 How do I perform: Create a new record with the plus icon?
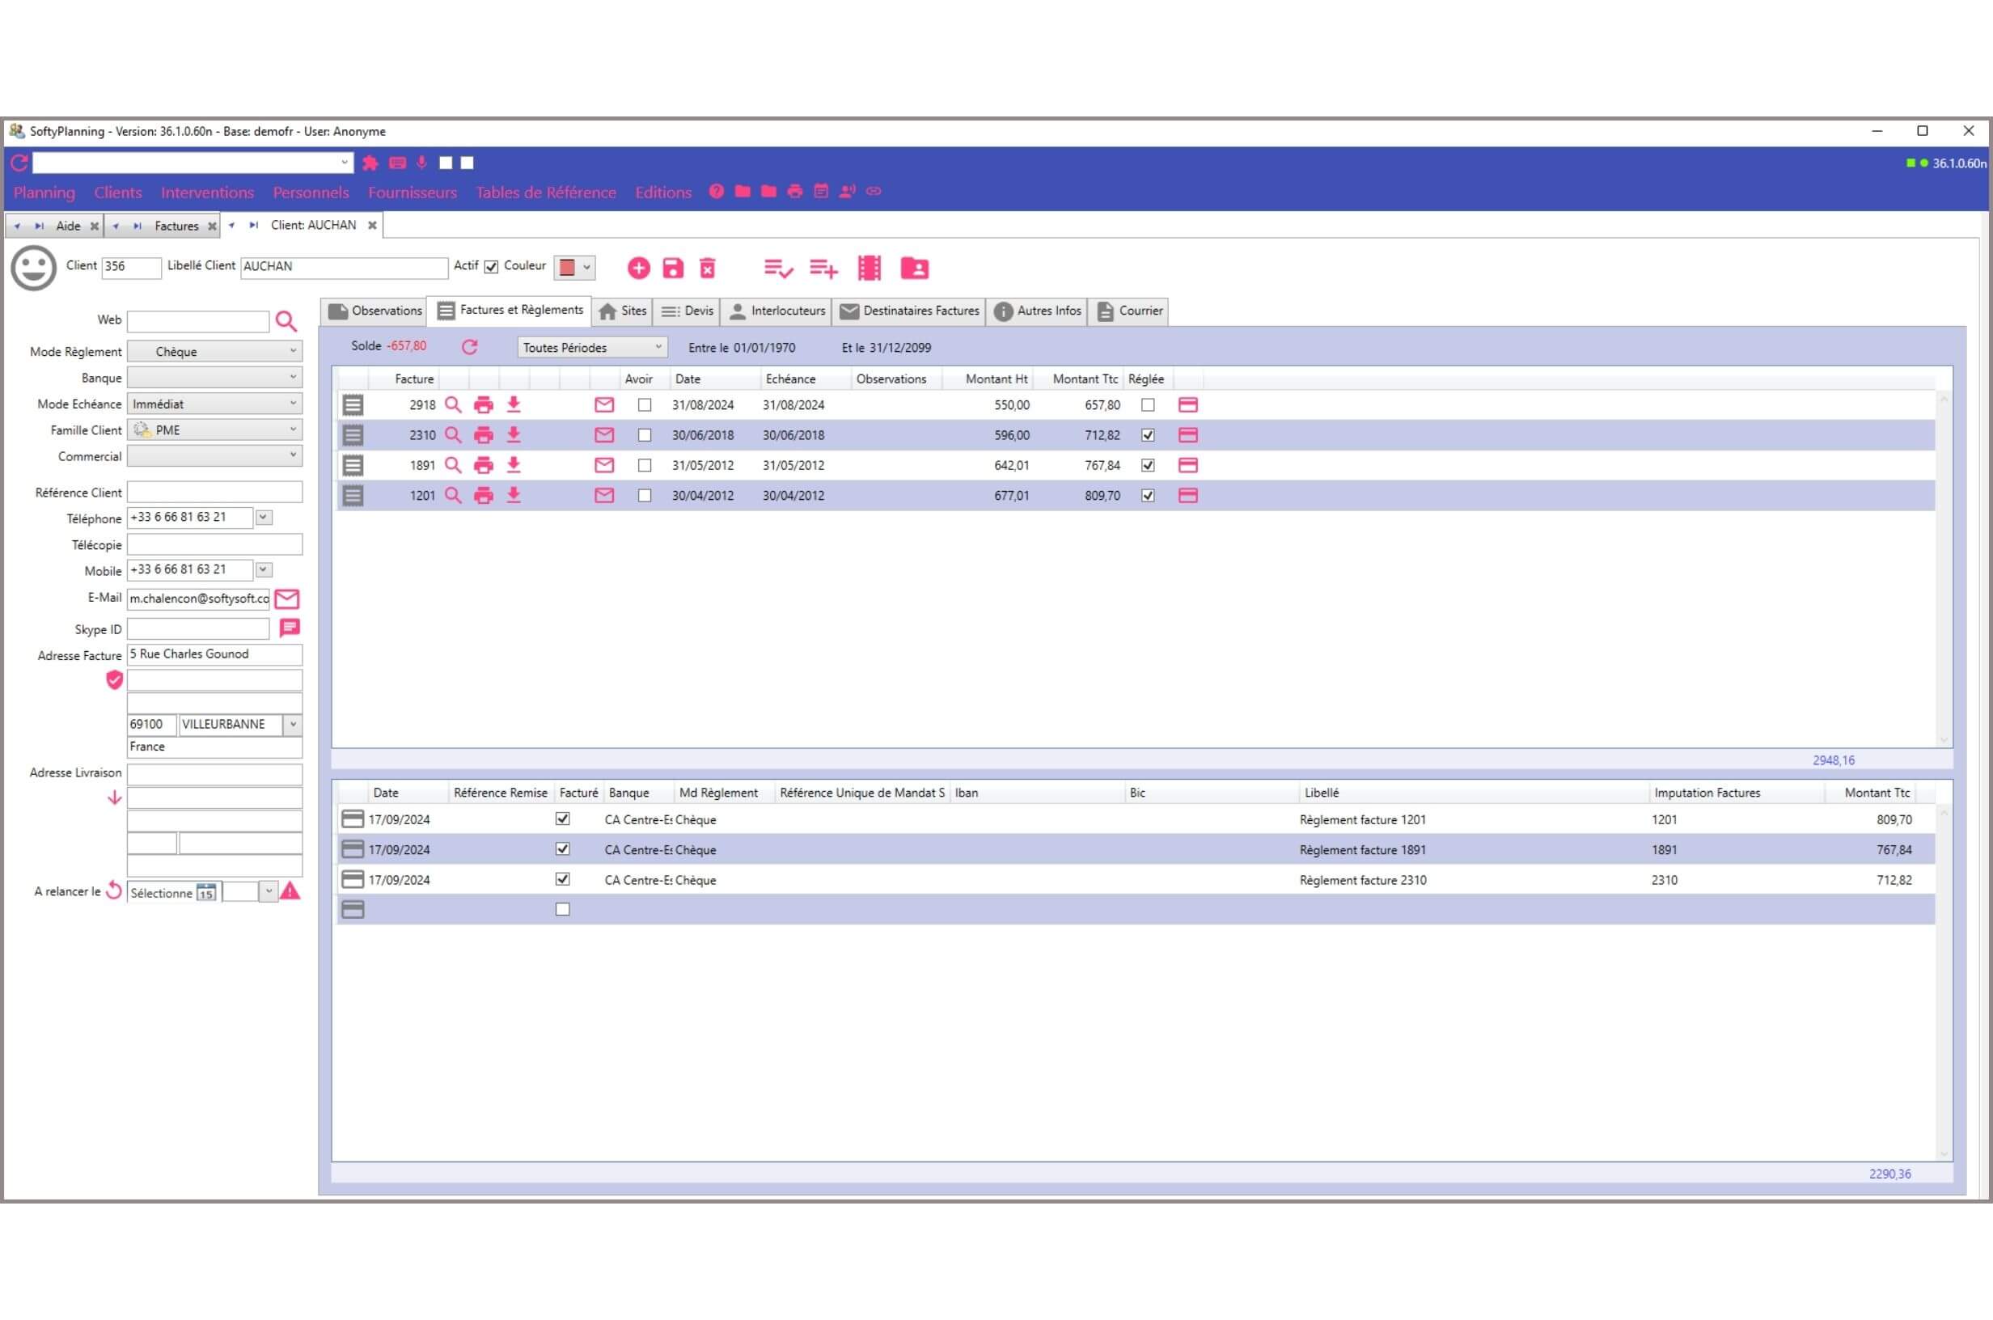coord(639,268)
